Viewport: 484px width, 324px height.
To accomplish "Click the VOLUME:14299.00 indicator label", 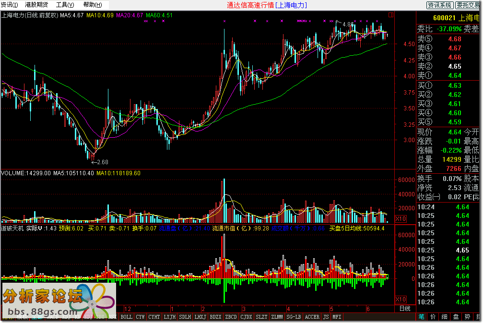I will tap(26, 173).
